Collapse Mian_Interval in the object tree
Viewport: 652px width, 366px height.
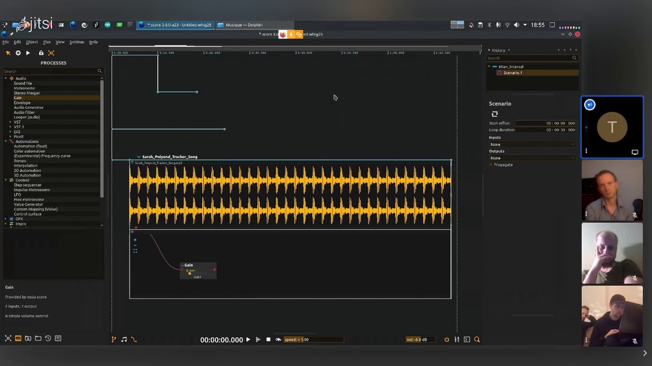489,67
